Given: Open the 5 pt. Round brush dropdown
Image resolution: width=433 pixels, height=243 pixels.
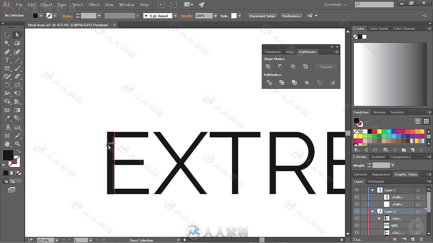Looking at the screenshot, I should point(175,16).
